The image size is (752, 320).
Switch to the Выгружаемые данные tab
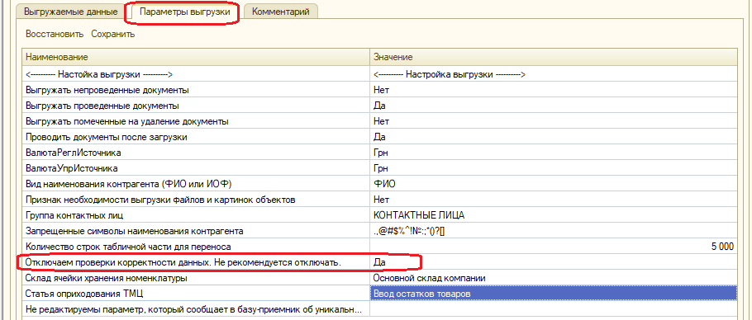tap(71, 11)
